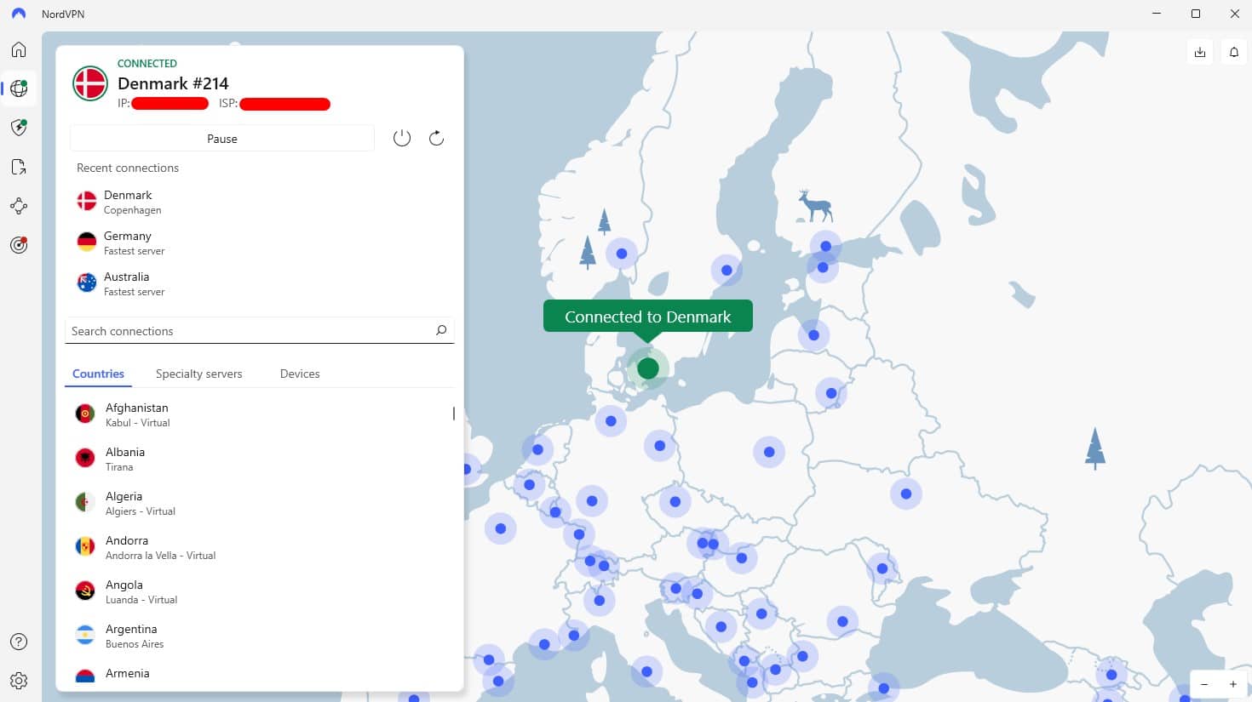1252x702 pixels.
Task: Click the Algeria flag icon
Action: pyautogui.click(x=85, y=502)
